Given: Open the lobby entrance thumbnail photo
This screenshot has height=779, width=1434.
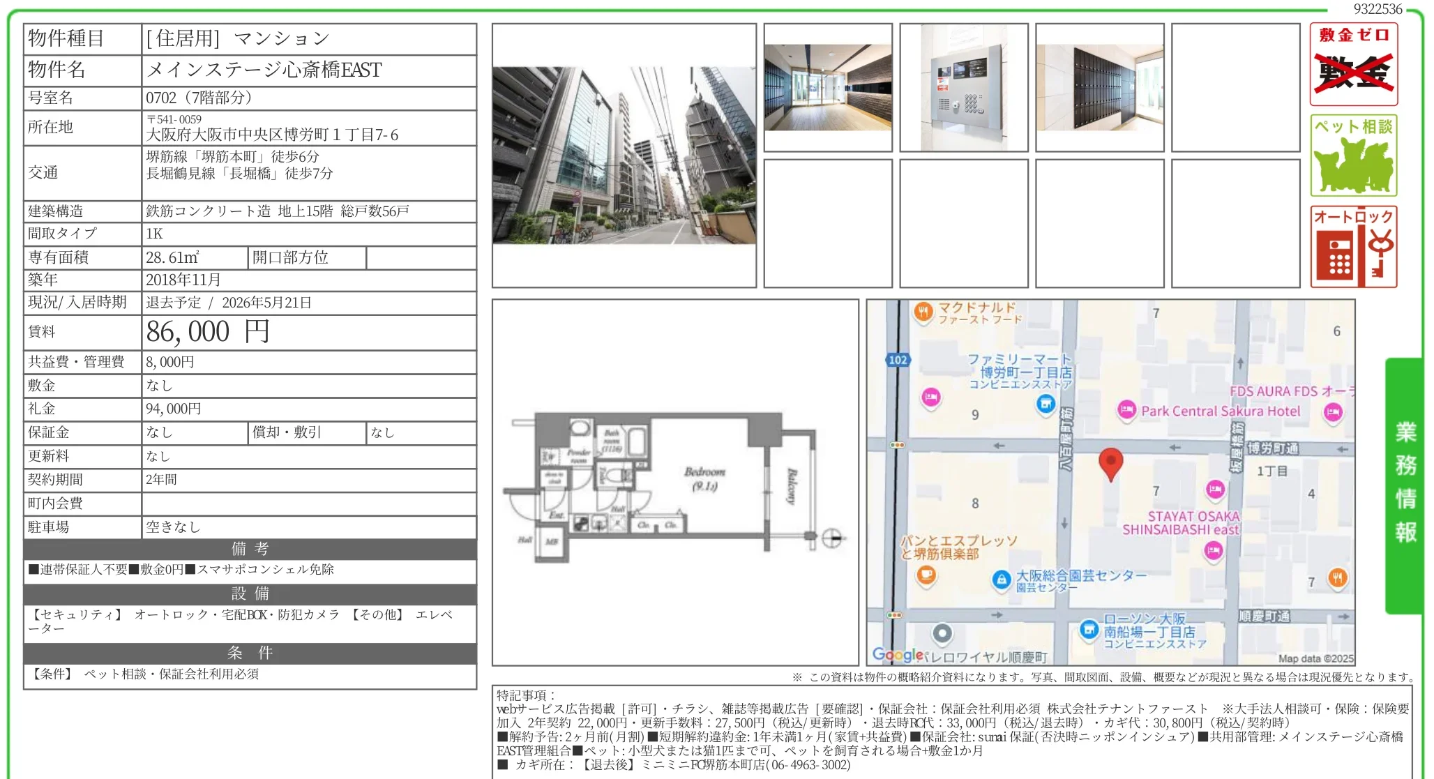Looking at the screenshot, I should point(827,88).
